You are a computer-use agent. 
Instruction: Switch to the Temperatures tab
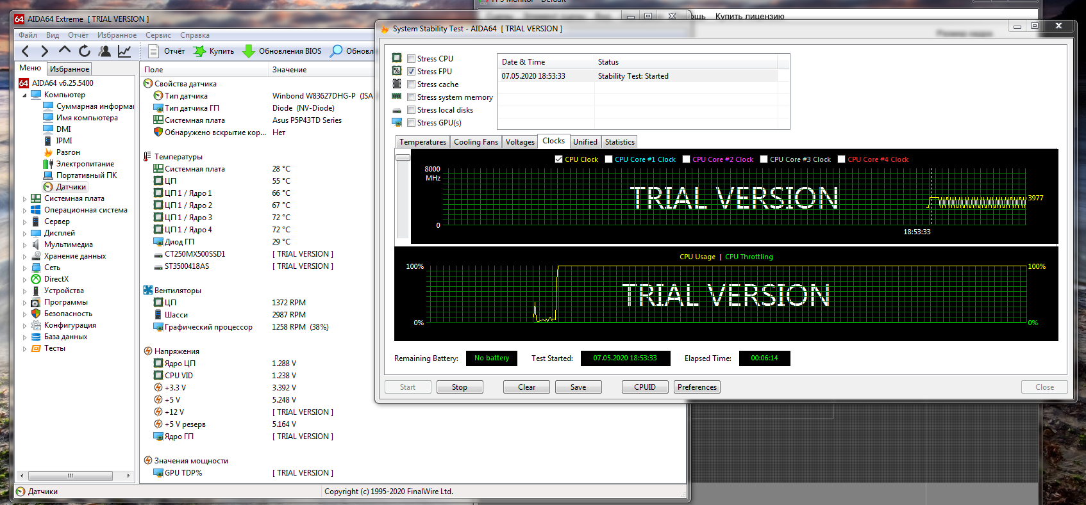[x=422, y=142]
